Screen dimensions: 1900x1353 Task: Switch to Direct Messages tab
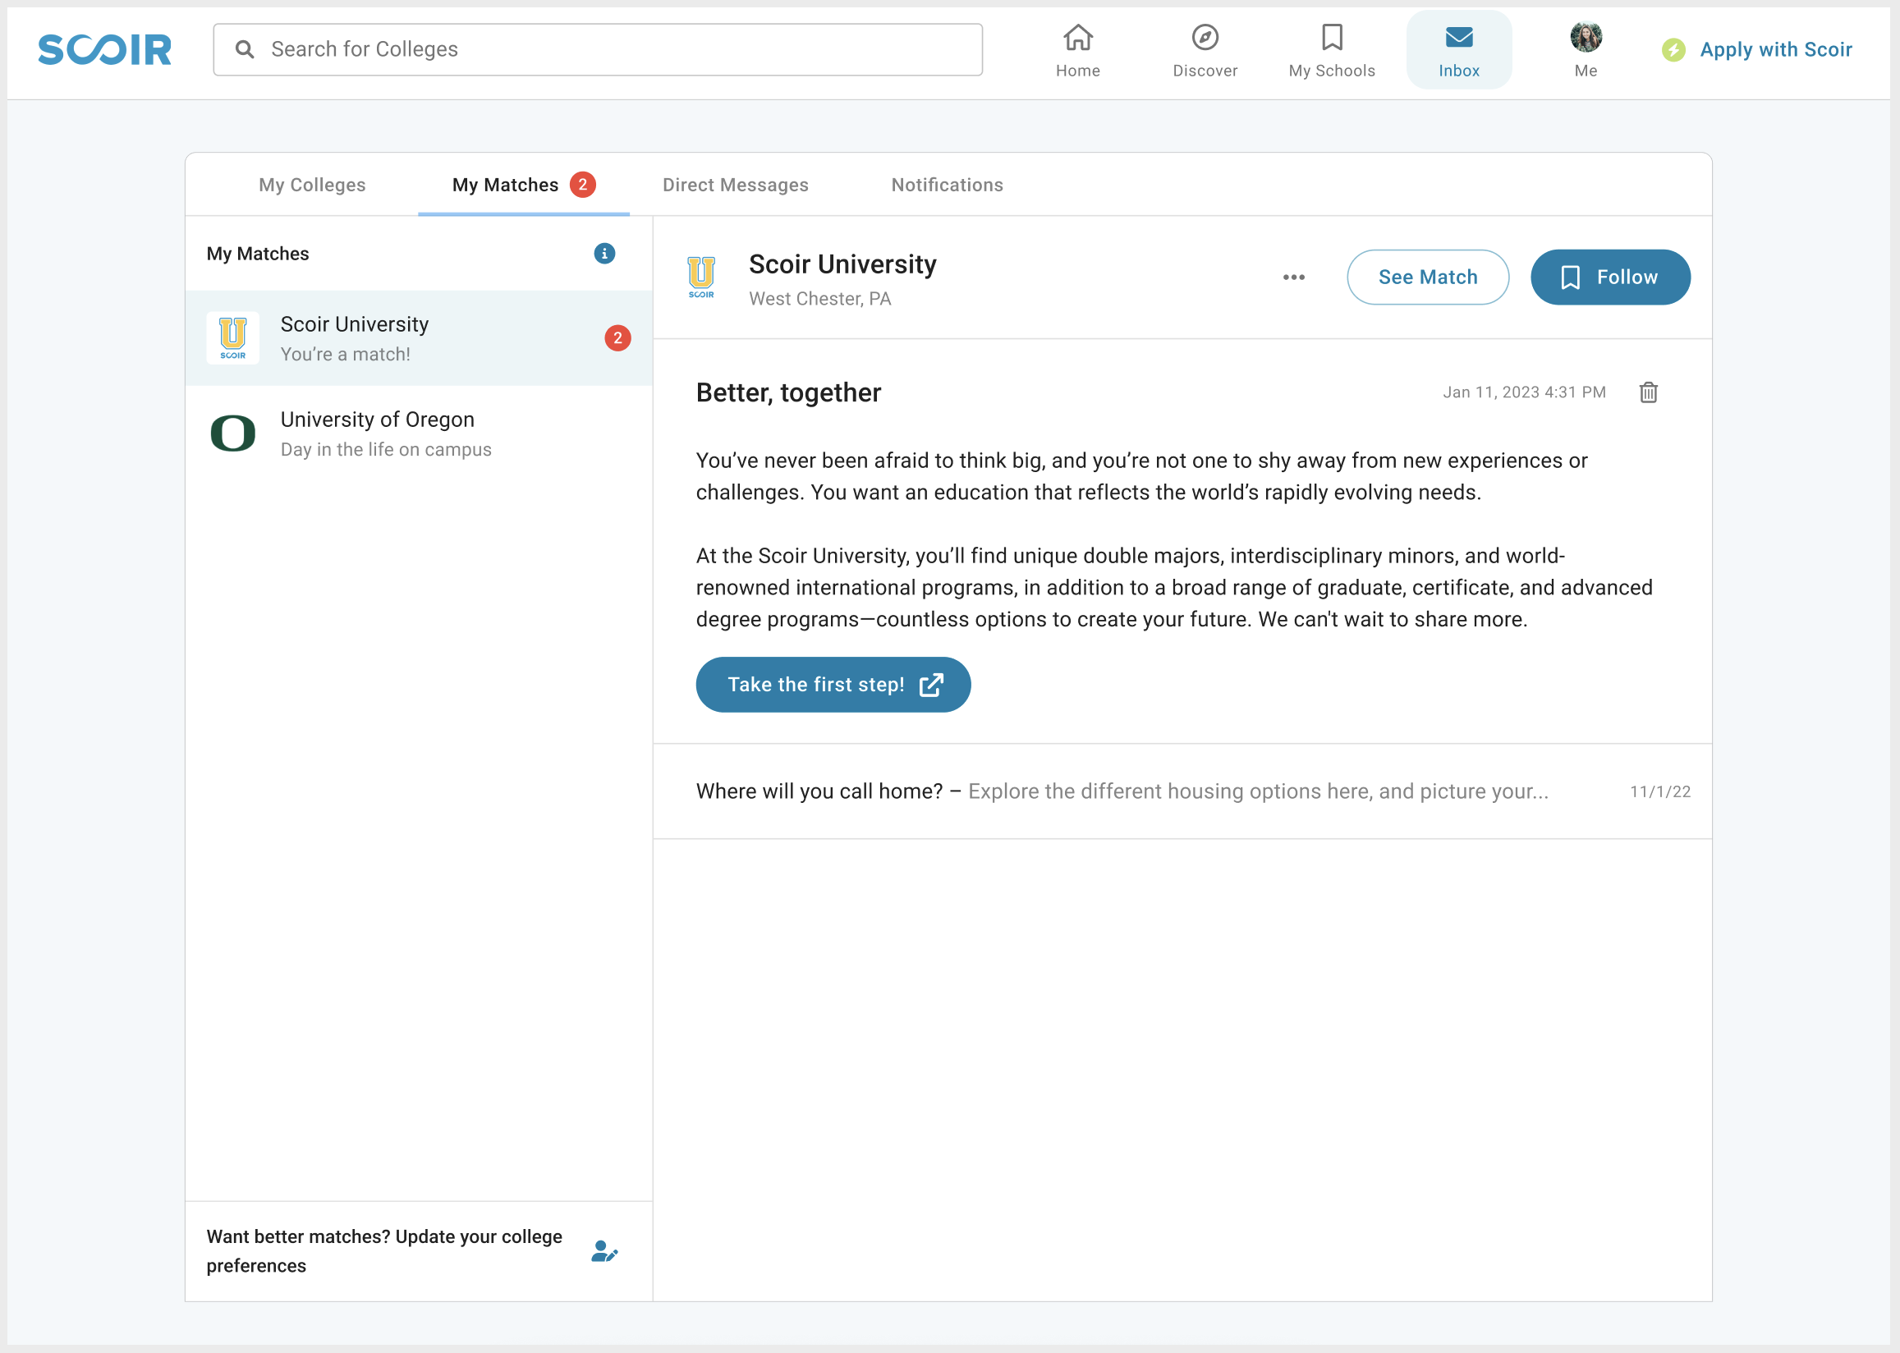click(735, 185)
